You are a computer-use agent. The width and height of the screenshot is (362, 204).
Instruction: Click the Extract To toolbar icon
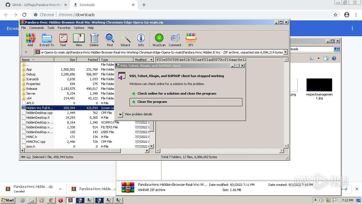tap(47, 40)
